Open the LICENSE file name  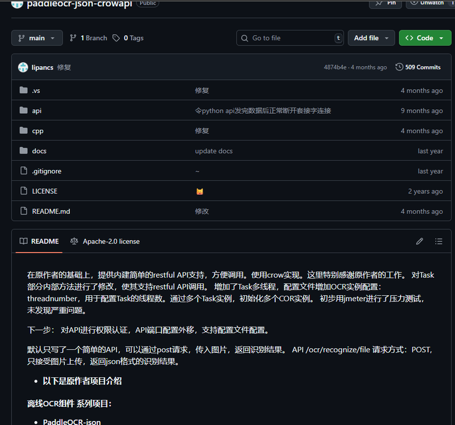click(45, 191)
